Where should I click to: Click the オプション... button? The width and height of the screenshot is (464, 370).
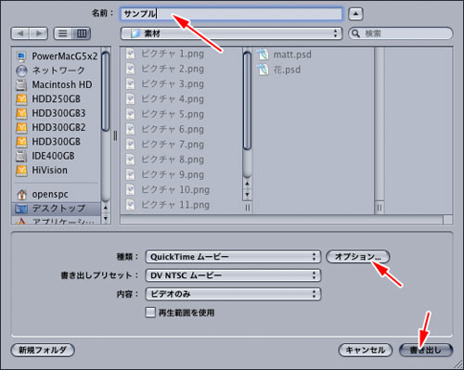point(358,257)
